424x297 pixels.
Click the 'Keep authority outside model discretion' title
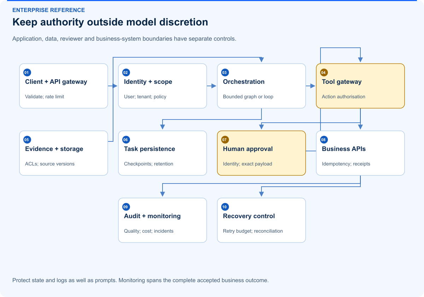point(110,22)
